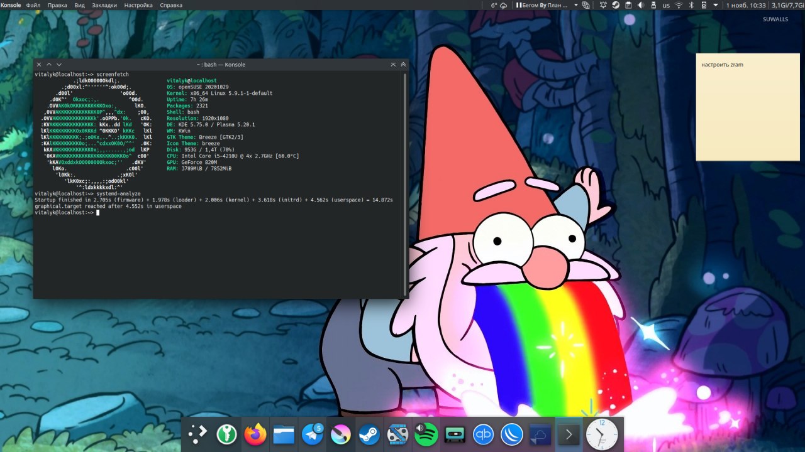
Task: Open the Dolphin file manager dock icon
Action: [284, 434]
